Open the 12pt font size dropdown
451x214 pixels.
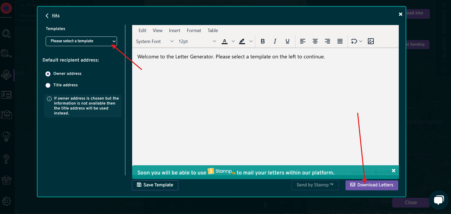click(197, 41)
